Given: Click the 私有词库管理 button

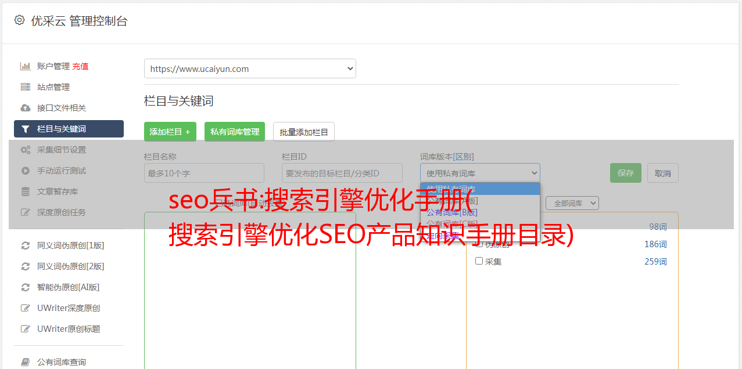Looking at the screenshot, I should 235,132.
